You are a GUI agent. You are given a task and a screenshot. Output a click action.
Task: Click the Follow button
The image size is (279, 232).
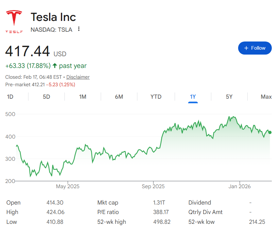tap(255, 48)
